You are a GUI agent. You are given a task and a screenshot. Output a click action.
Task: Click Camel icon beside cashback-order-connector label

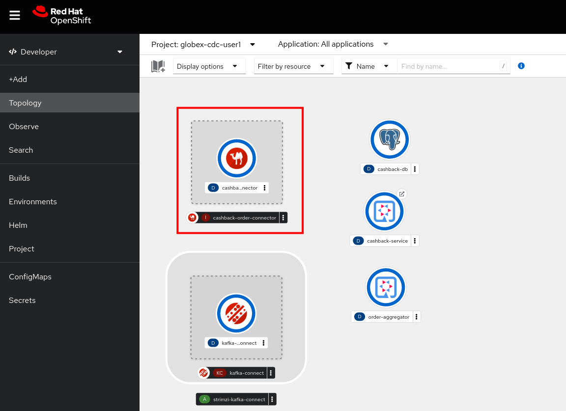pos(193,218)
